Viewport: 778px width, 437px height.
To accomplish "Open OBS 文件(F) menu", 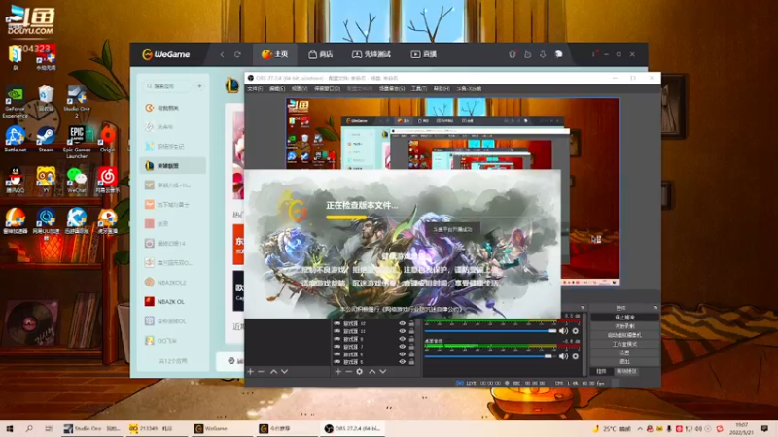I will (255, 88).
